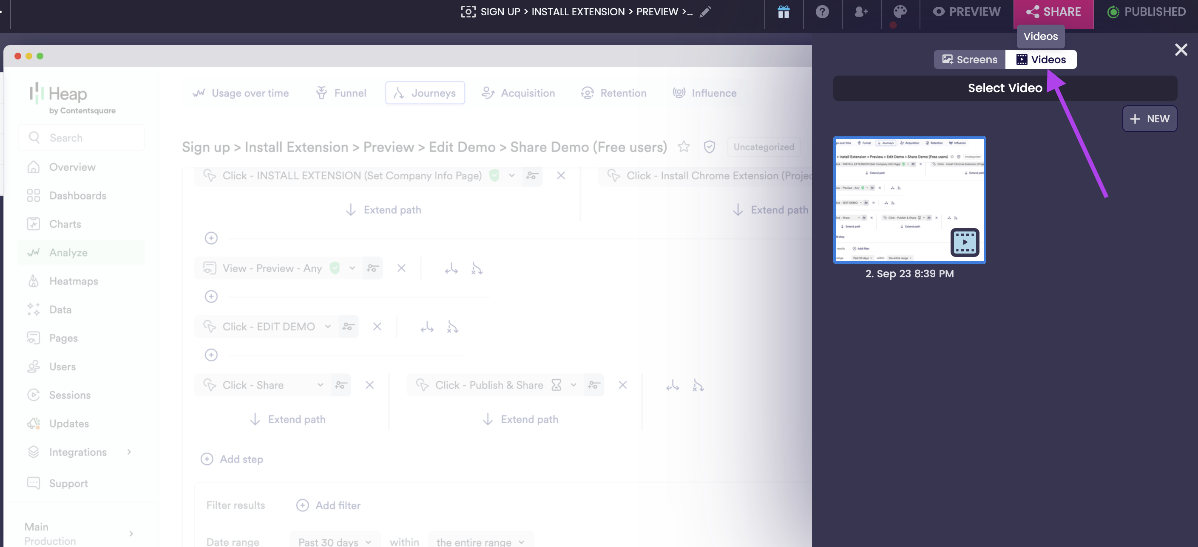Viewport: 1198px width, 547px height.
Task: Open the Funnel analysis tab
Action: (341, 93)
